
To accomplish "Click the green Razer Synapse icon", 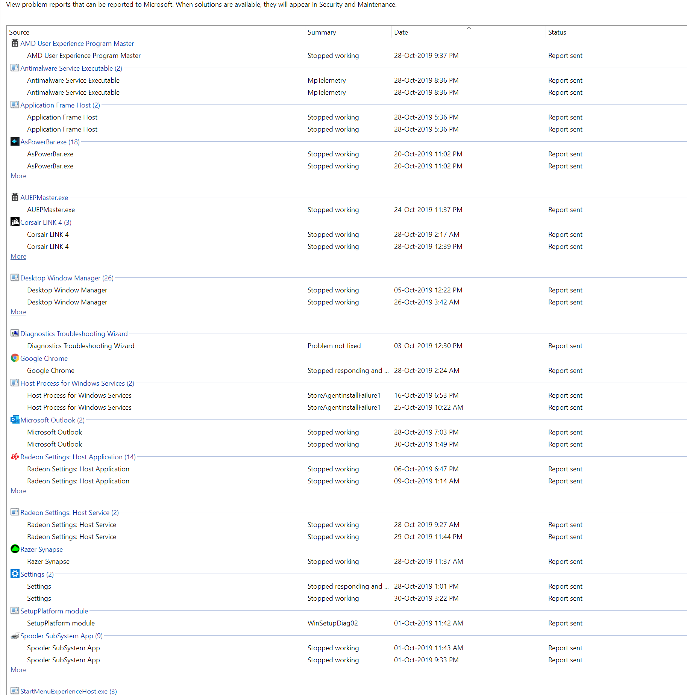I will click(15, 549).
